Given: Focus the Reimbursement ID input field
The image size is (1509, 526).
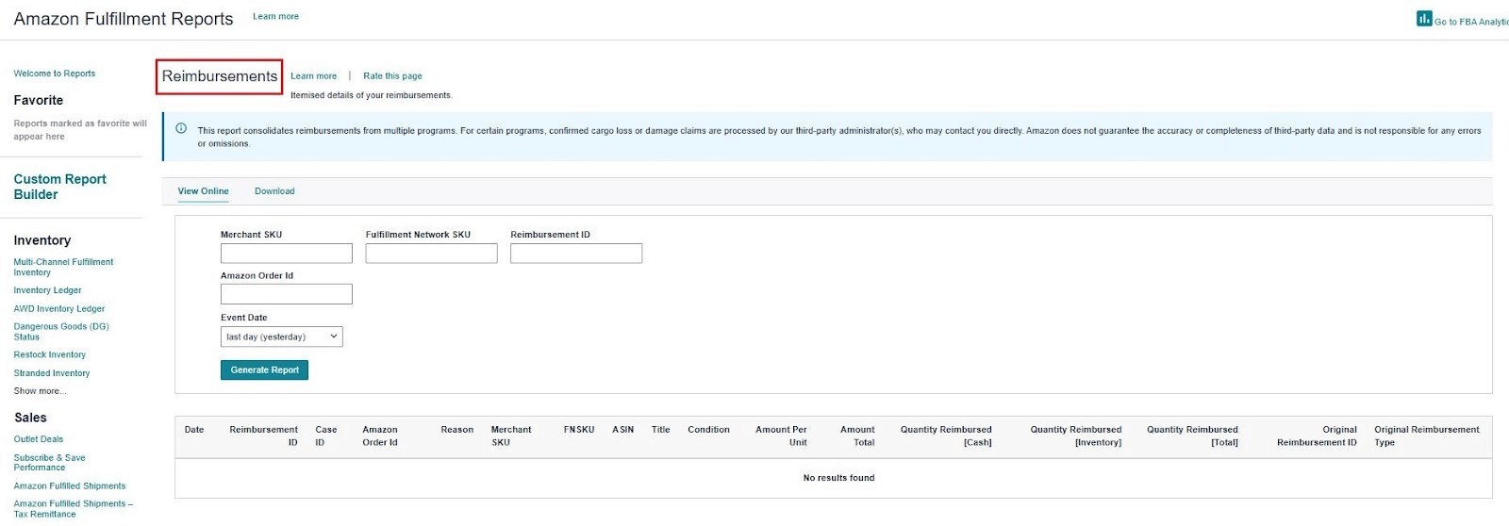Looking at the screenshot, I should 576,254.
